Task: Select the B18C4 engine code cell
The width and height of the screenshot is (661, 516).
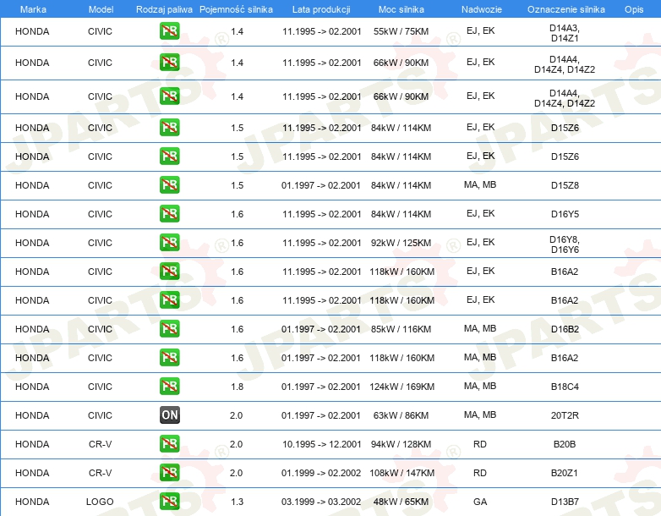Action: pos(565,387)
